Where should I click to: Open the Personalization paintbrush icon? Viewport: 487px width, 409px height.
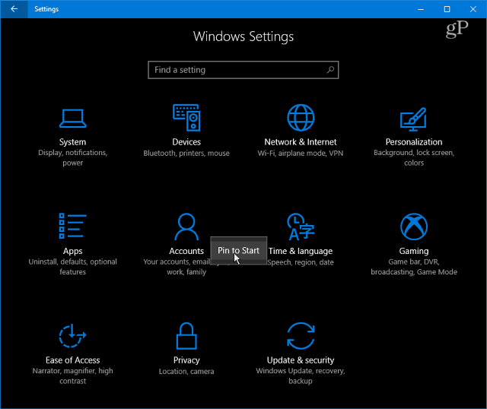pos(413,119)
